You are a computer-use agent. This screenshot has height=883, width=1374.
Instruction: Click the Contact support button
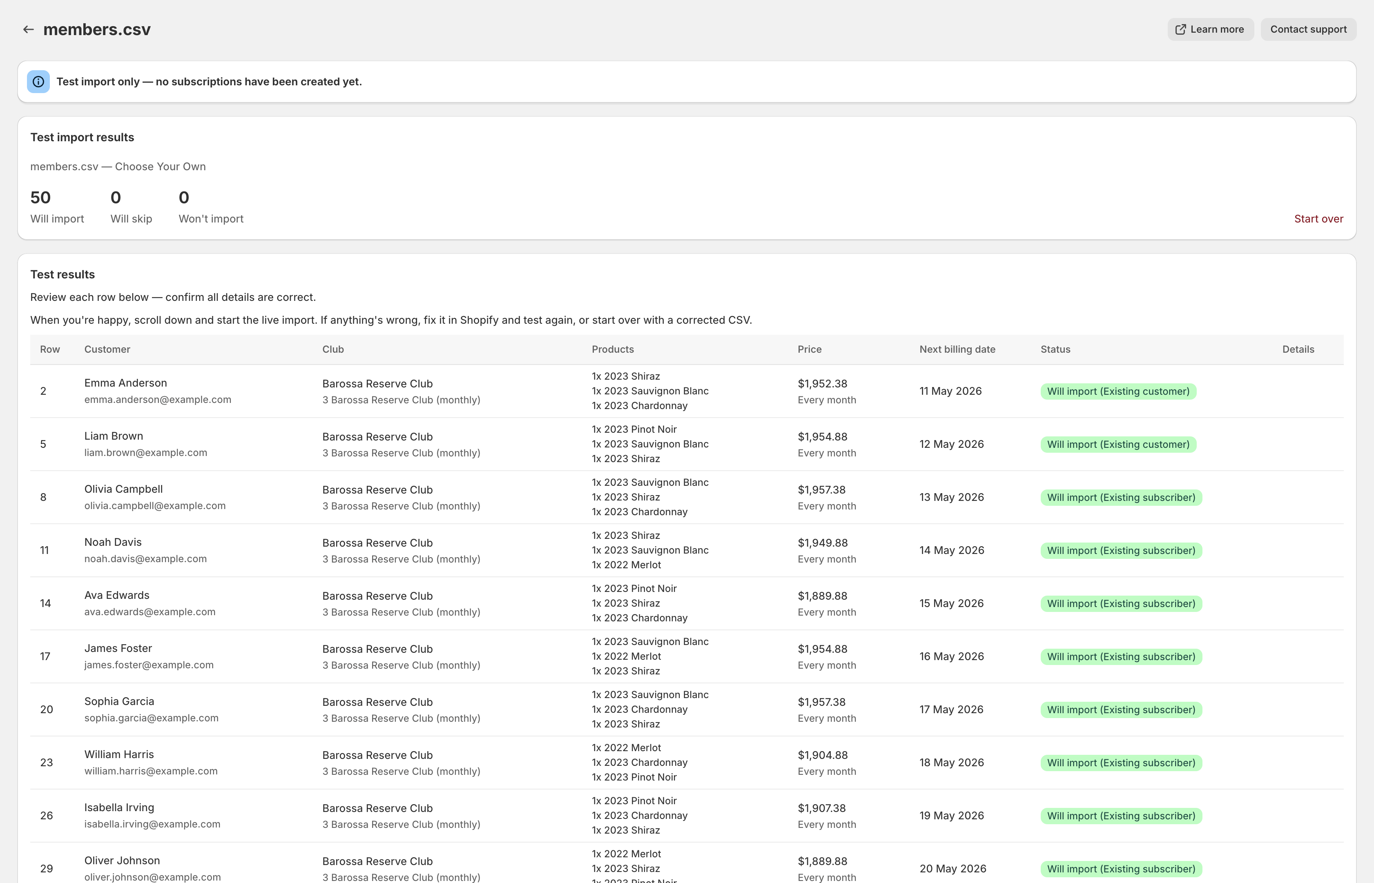[1308, 29]
